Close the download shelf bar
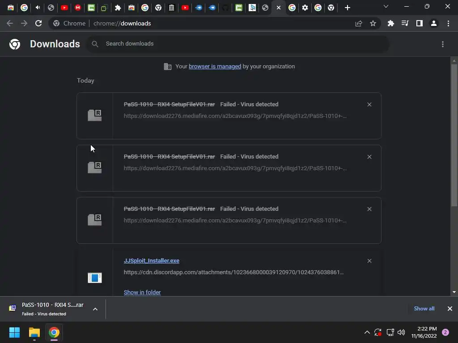The height and width of the screenshot is (343, 458). point(450,309)
